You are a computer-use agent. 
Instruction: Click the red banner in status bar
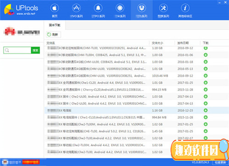[x=31, y=162]
